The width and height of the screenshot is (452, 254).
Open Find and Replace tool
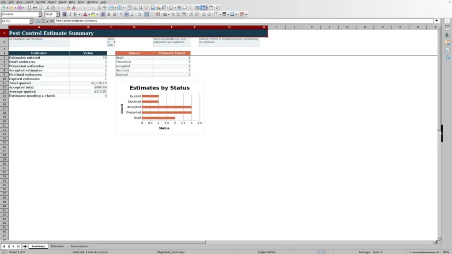coord(99,7)
